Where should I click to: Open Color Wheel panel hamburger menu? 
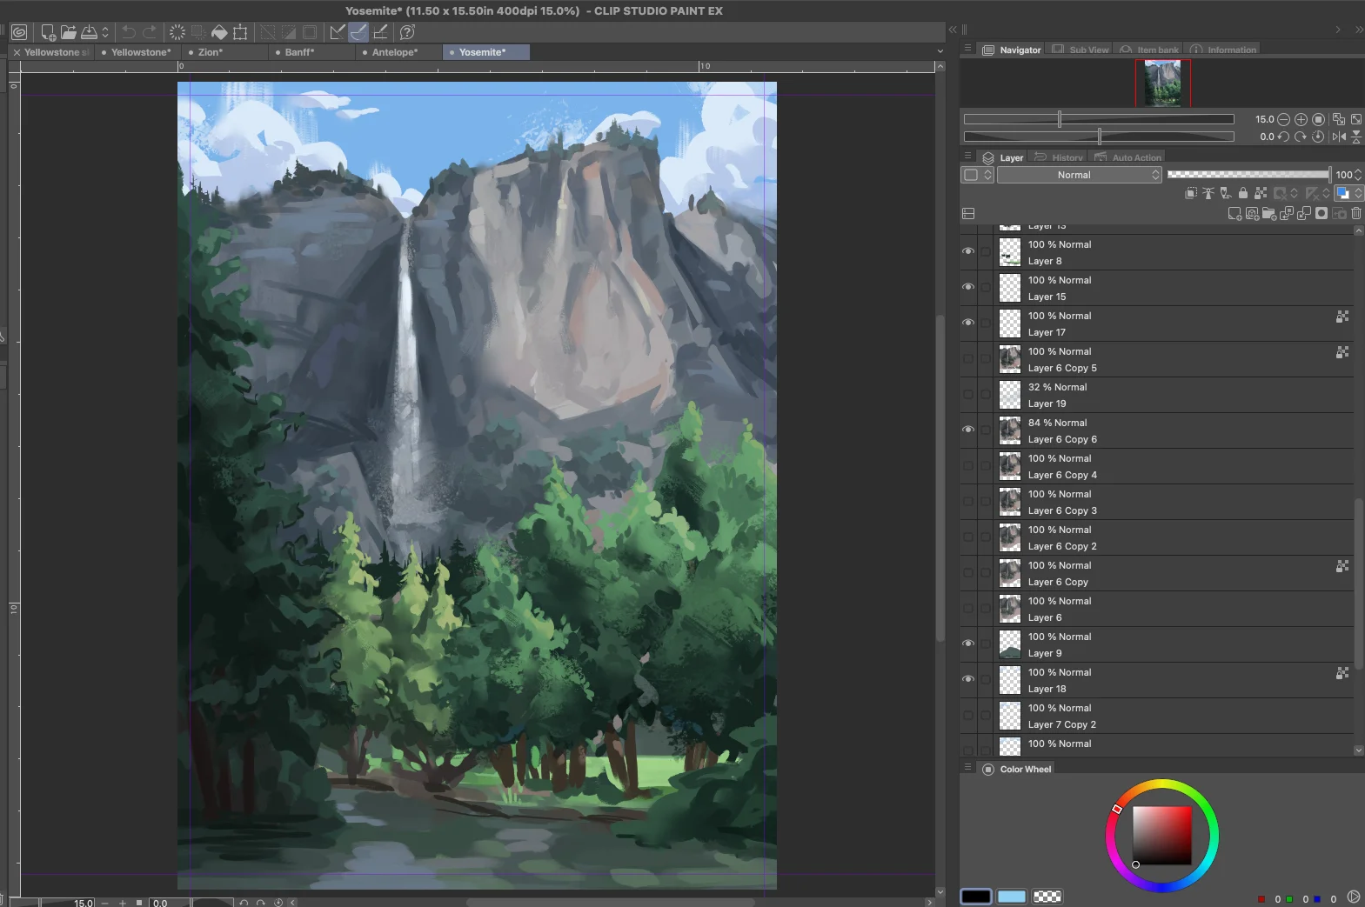(x=967, y=768)
